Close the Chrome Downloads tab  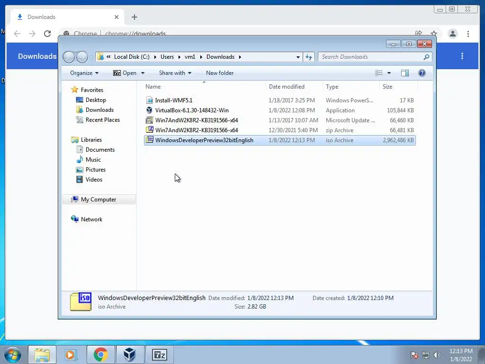pos(117,17)
